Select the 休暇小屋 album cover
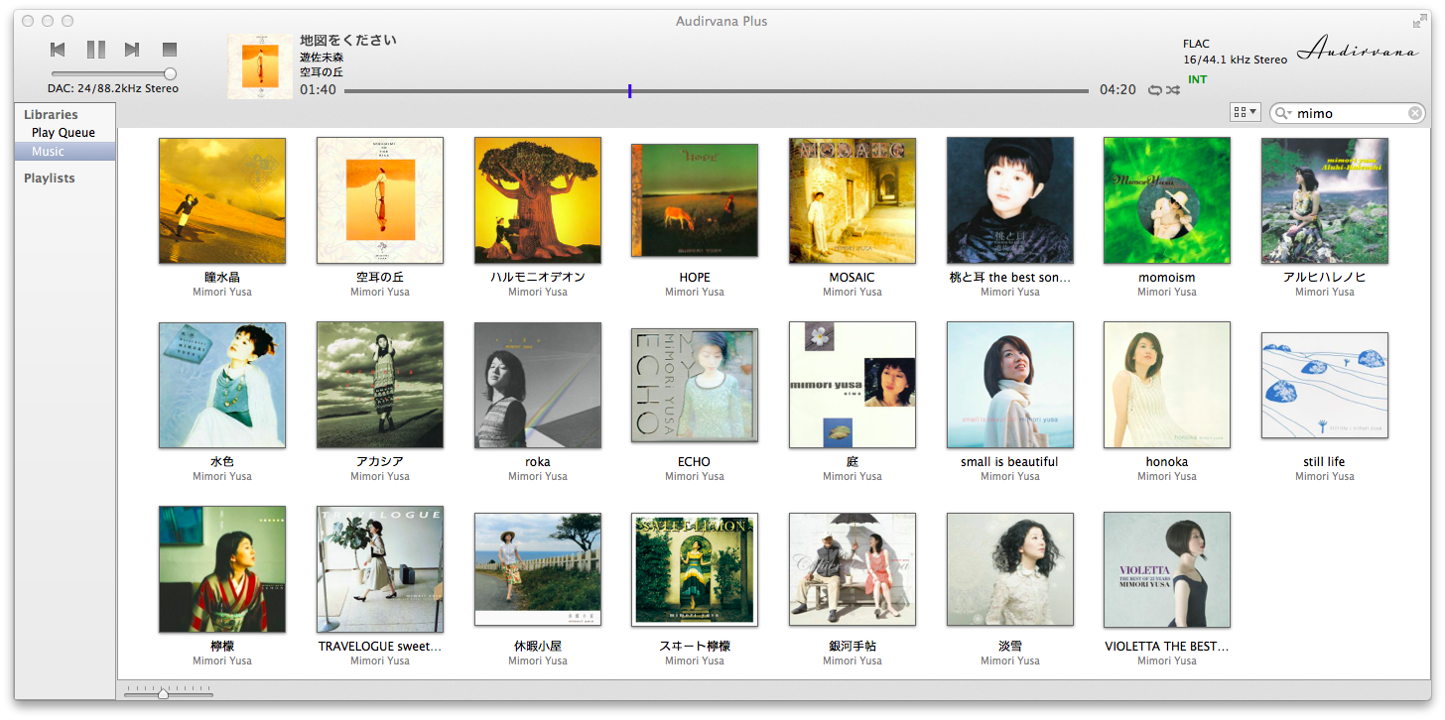Image resolution: width=1445 pixels, height=720 pixels. (x=538, y=569)
